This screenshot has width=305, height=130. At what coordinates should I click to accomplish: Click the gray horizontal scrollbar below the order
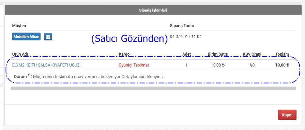click(x=153, y=88)
